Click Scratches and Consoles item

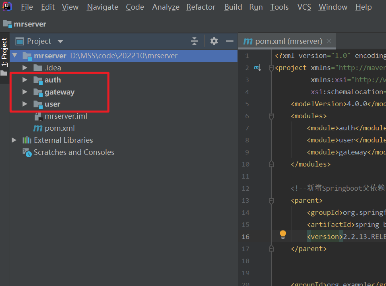pyautogui.click(x=74, y=152)
